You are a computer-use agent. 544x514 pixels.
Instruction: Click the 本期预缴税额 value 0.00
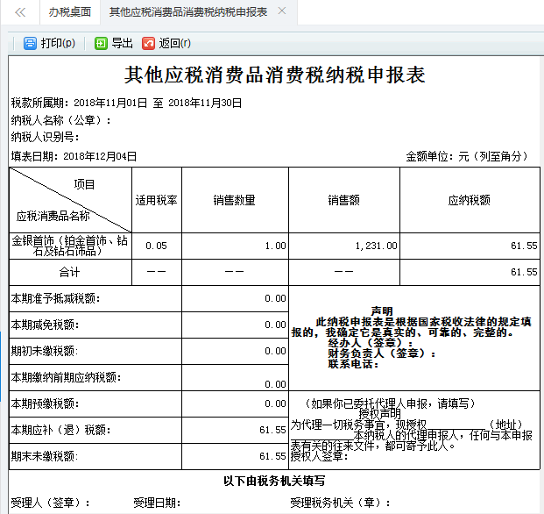pos(275,403)
